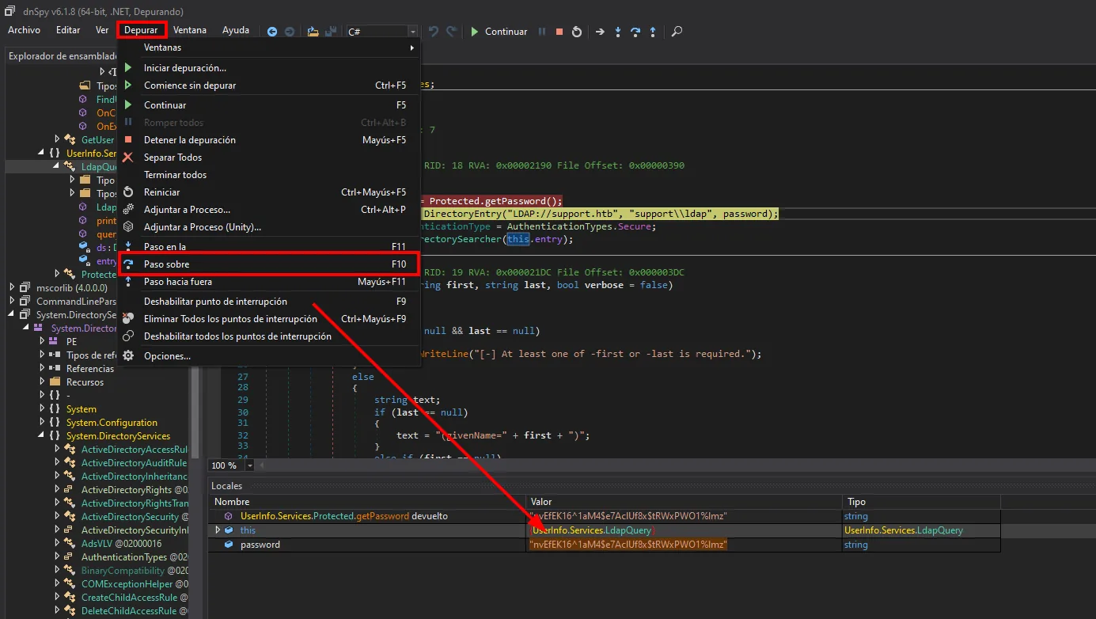Click the Continuar button in toolbar
The height and width of the screenshot is (619, 1096).
click(499, 32)
